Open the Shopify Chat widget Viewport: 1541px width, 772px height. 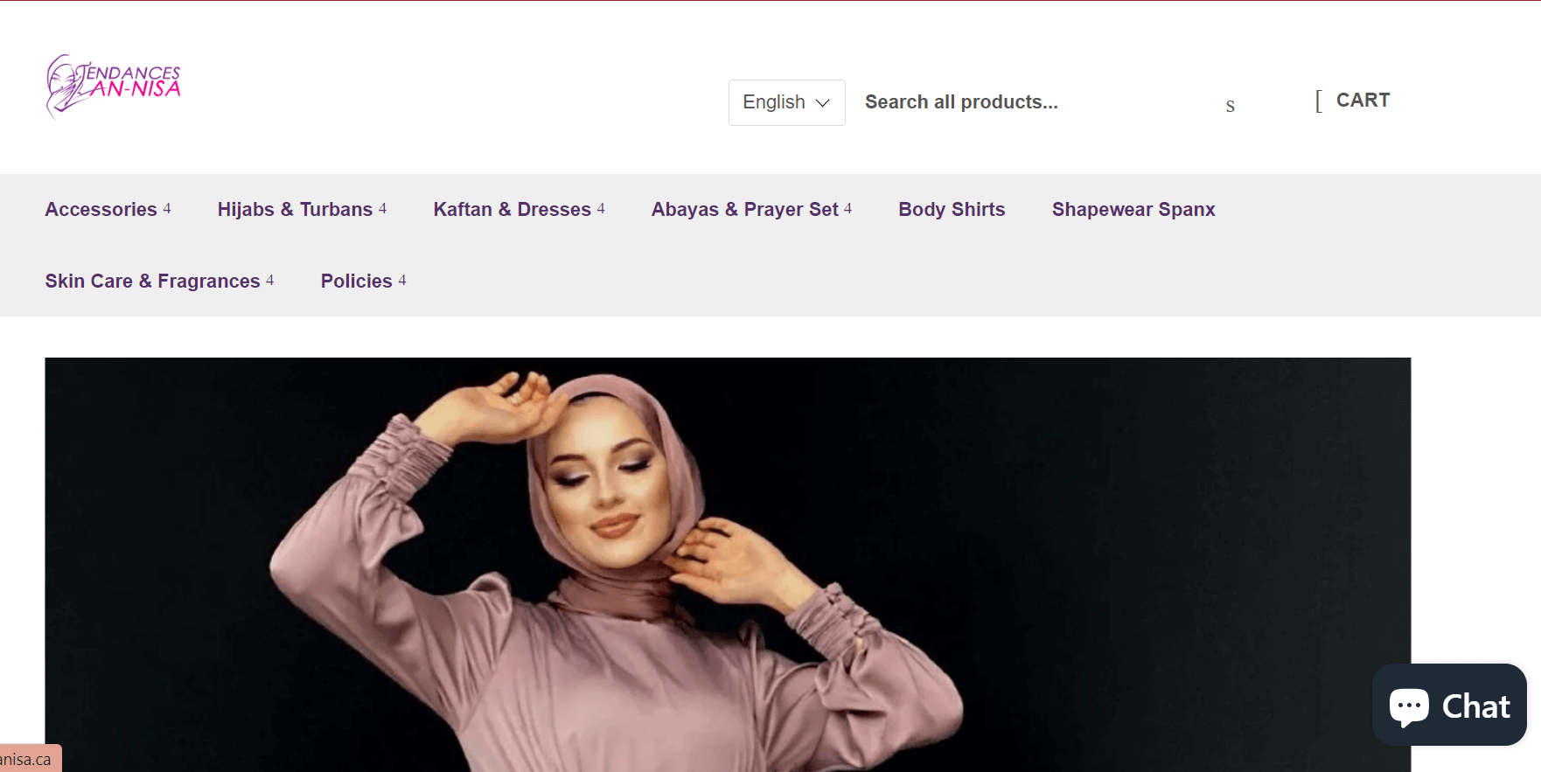coord(1449,705)
